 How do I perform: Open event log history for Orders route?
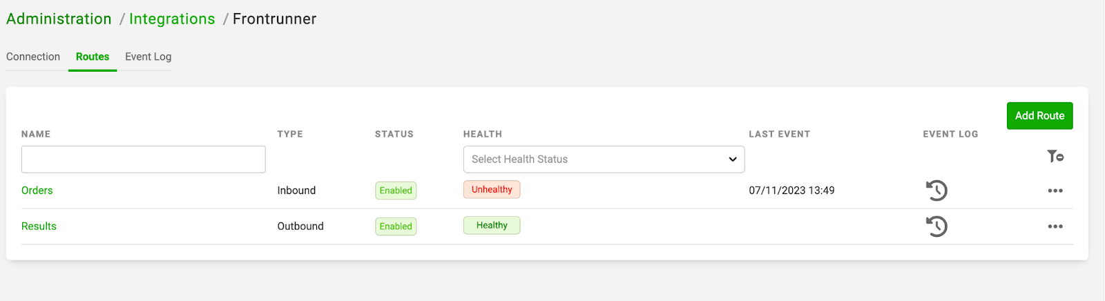click(x=936, y=191)
